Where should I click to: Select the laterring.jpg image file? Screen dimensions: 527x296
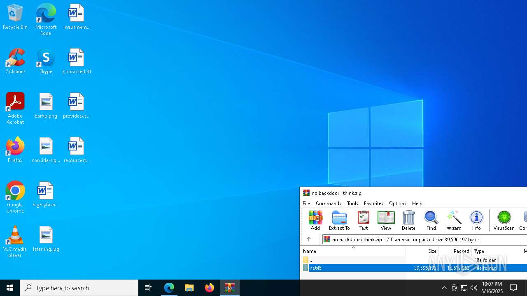click(46, 239)
